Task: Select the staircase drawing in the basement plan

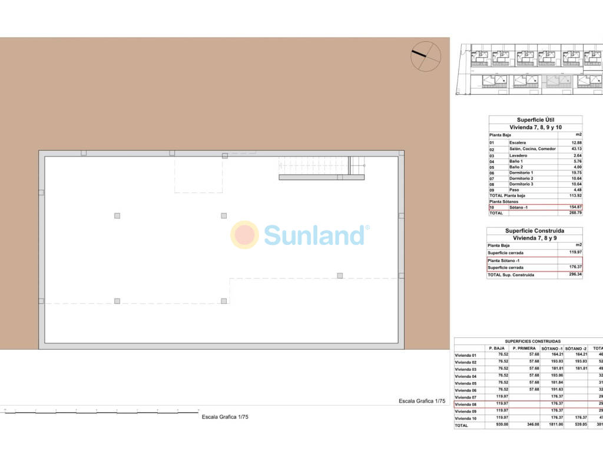Action: 322,168
